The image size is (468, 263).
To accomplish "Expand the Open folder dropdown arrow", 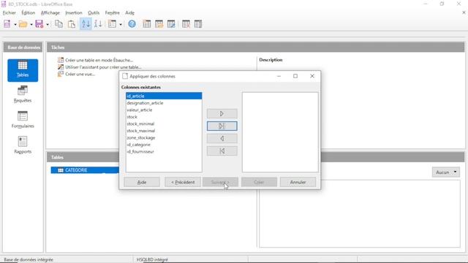I will pyautogui.click(x=31, y=24).
